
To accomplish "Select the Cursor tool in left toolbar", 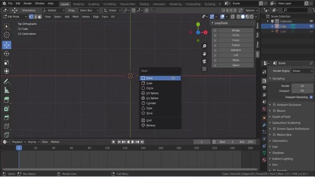I will tap(6, 35).
